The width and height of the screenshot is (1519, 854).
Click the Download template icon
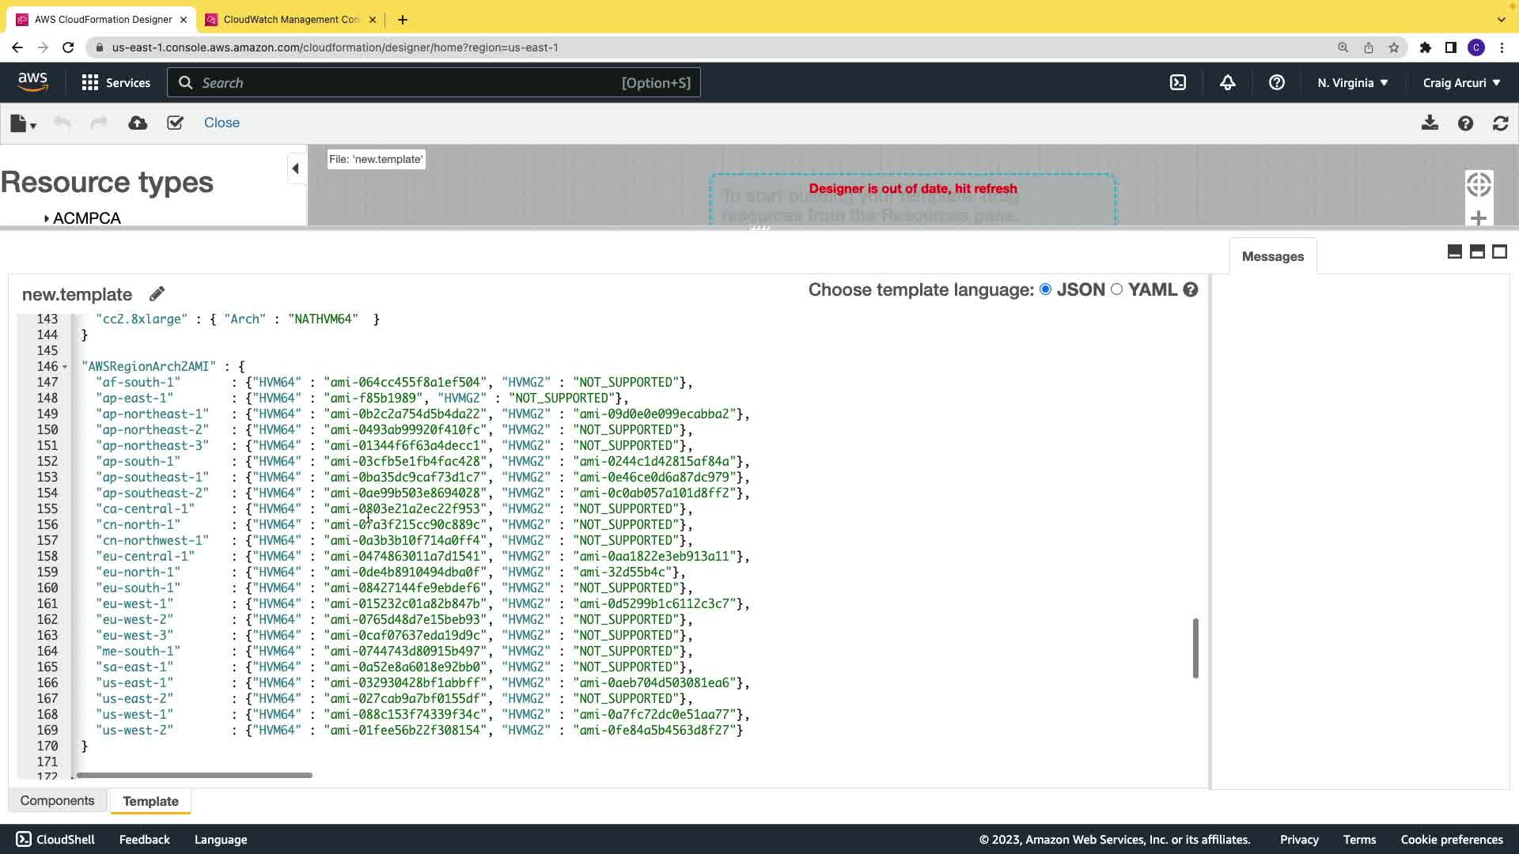pyautogui.click(x=1430, y=123)
